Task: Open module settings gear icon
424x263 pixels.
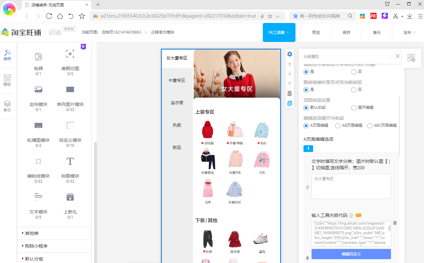Action: (x=290, y=54)
